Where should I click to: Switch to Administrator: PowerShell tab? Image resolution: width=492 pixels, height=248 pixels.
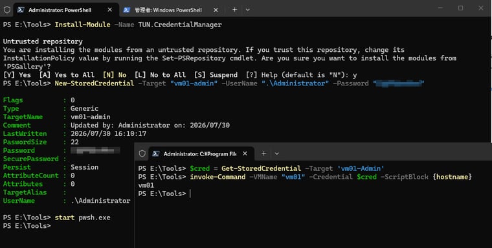(x=65, y=10)
